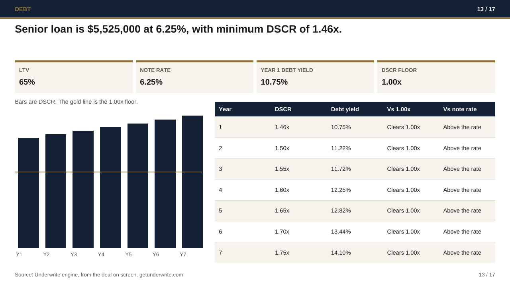Select the NOTE RATE card

[x=194, y=77]
